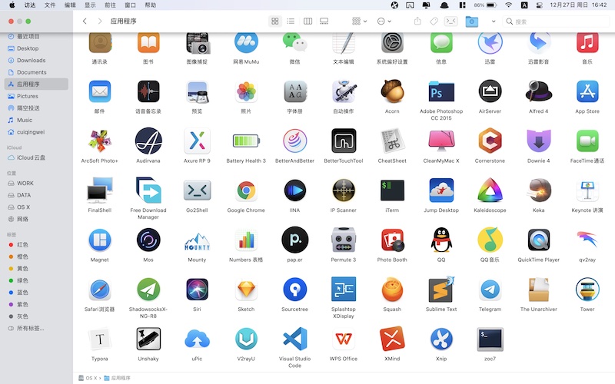This screenshot has height=384, width=615.
Task: Click the Sourcetree app icon
Action: pos(294,290)
